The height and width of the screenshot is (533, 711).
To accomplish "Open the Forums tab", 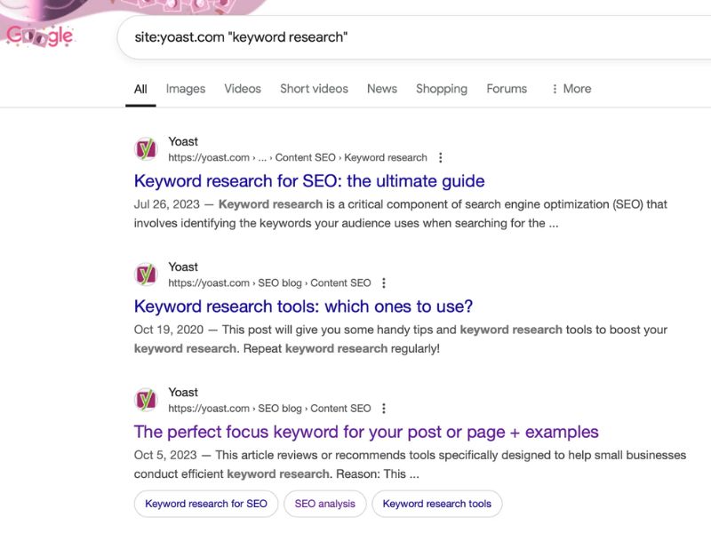I will pyautogui.click(x=506, y=89).
